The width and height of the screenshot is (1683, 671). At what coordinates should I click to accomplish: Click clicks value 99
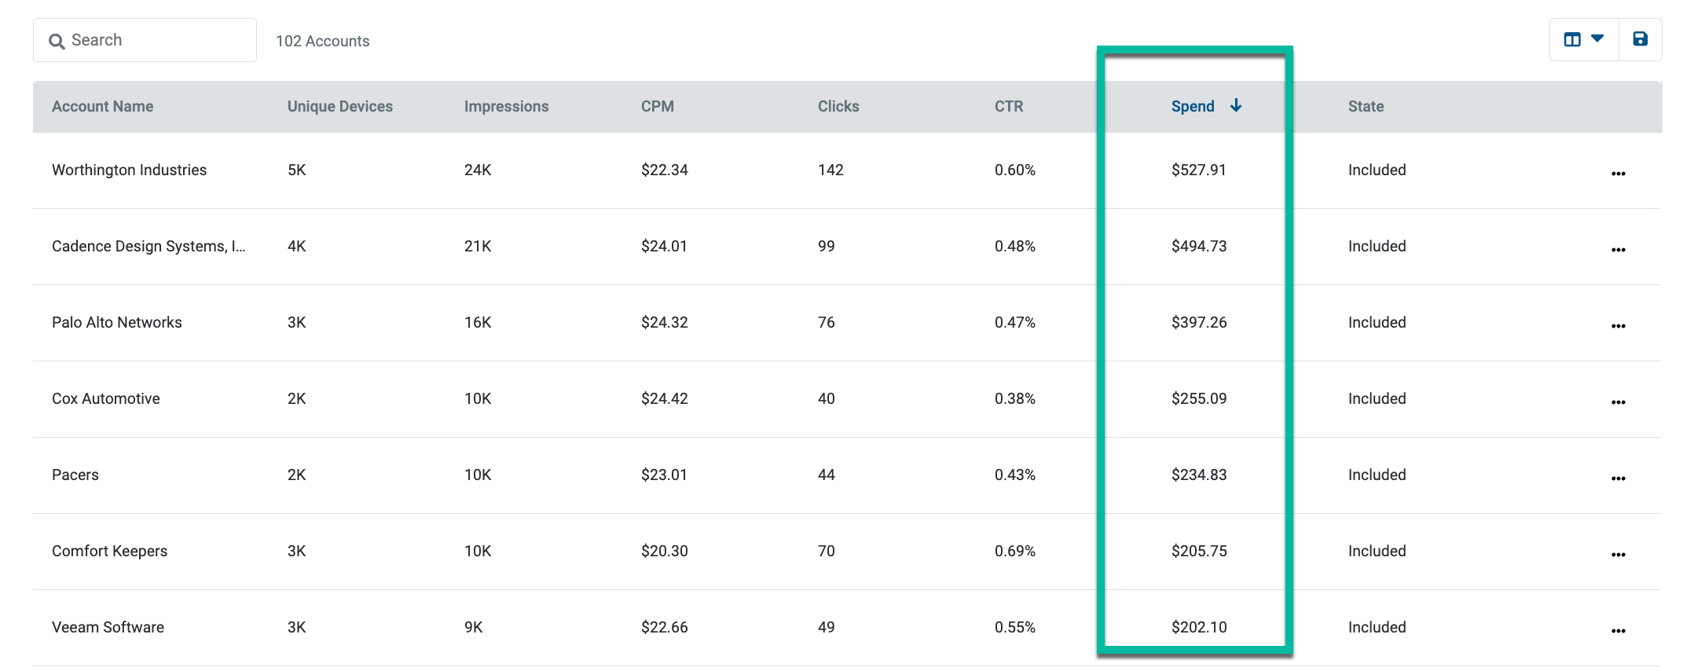point(826,246)
